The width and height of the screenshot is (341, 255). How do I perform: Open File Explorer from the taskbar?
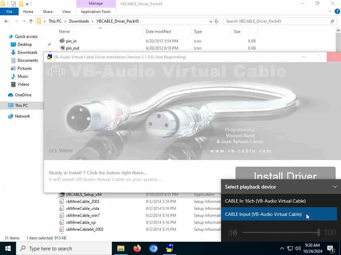(121, 248)
